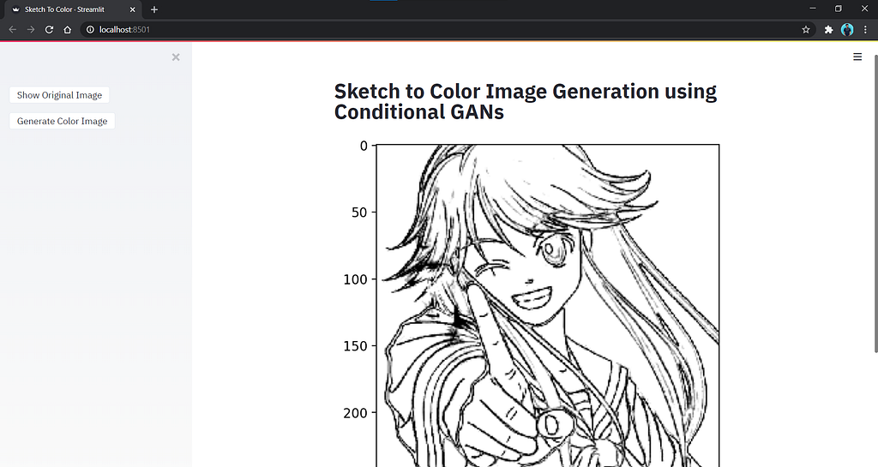
Task: Open the browser profile avatar
Action: coord(847,30)
